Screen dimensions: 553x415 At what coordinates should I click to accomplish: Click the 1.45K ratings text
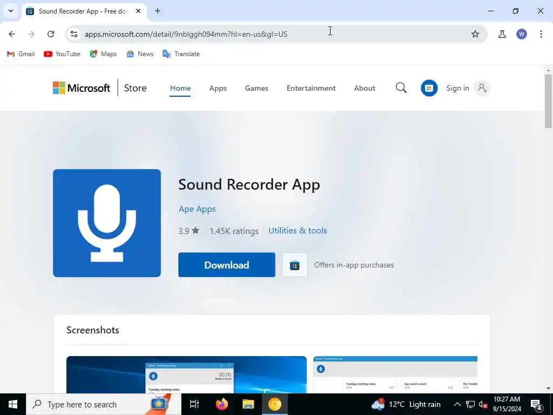click(234, 231)
